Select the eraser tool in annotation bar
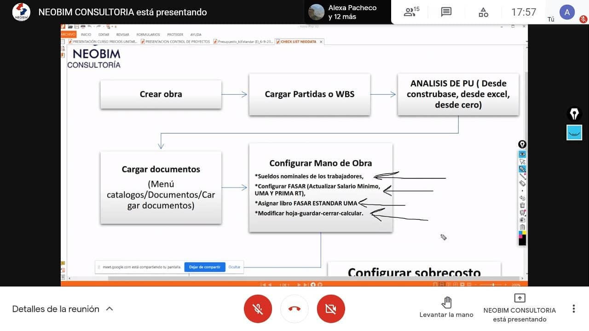589x331 pixels. click(x=522, y=183)
